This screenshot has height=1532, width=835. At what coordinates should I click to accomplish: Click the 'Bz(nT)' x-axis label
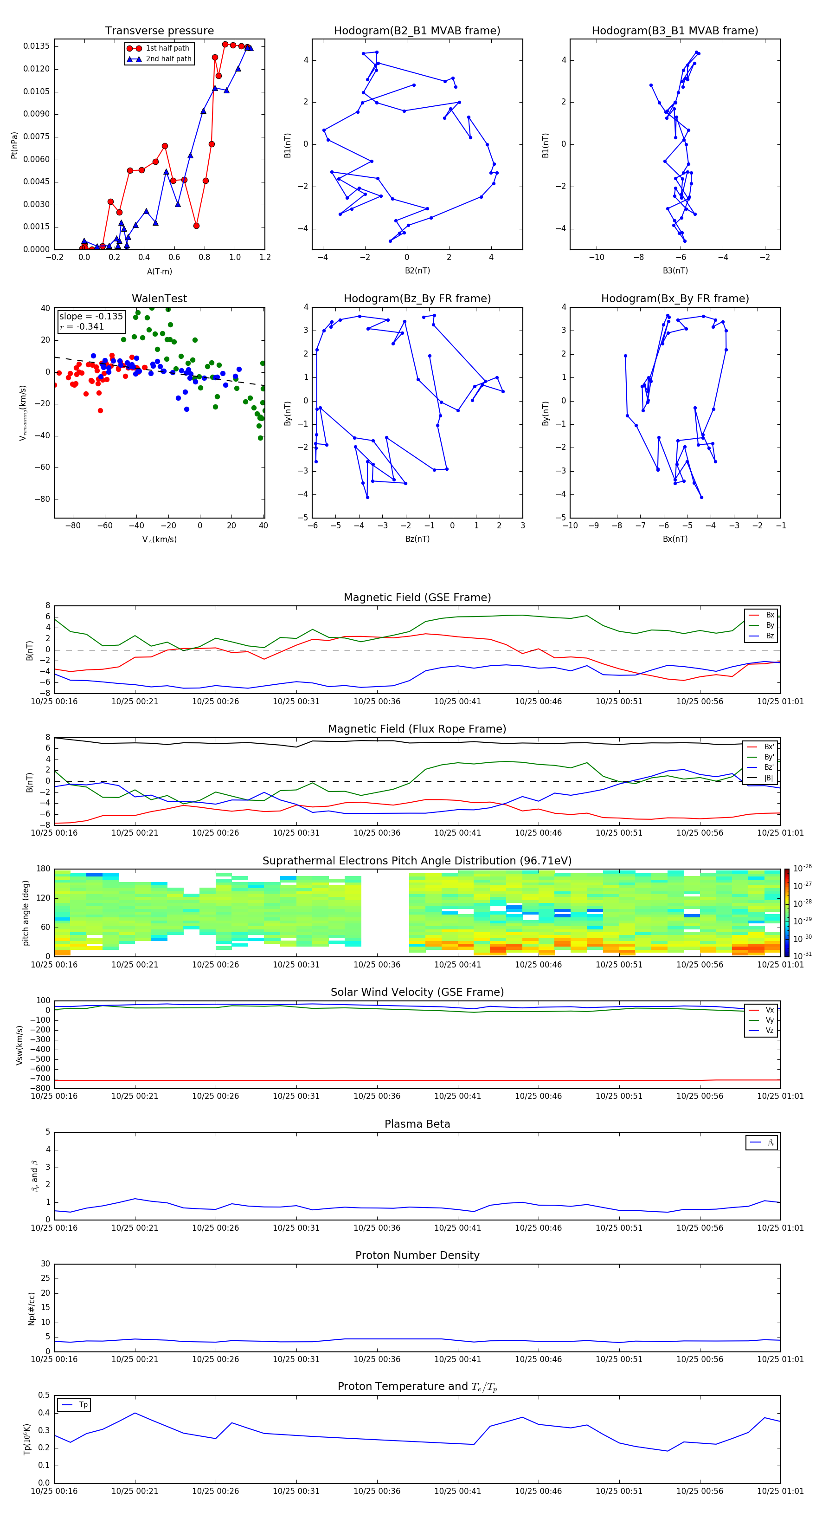(x=417, y=539)
